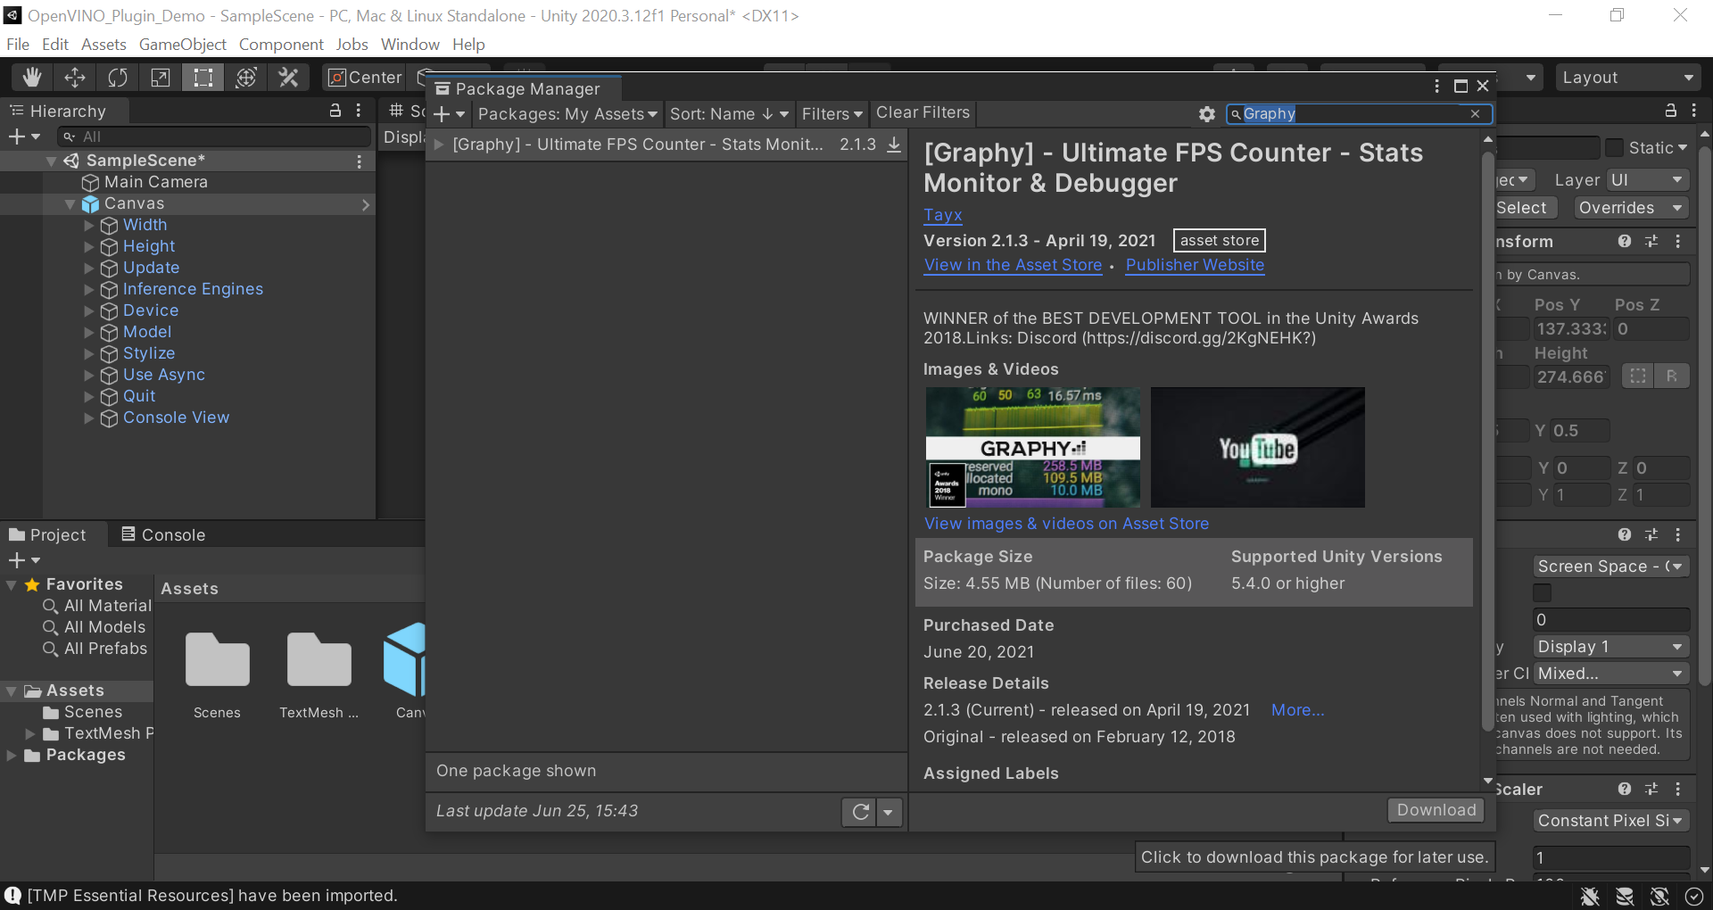Expand the Inference Engines object

coord(88,290)
